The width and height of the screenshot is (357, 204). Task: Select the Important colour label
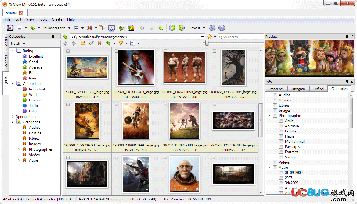pyautogui.click(x=37, y=89)
